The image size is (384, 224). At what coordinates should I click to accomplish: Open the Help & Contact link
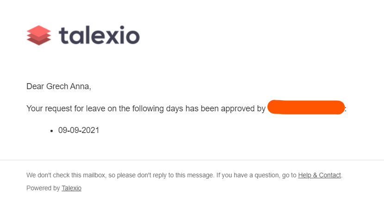(319, 175)
